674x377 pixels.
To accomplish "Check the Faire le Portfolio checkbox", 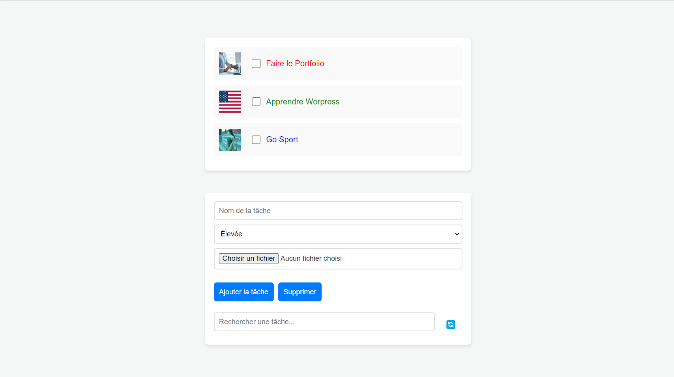I will pyautogui.click(x=256, y=63).
